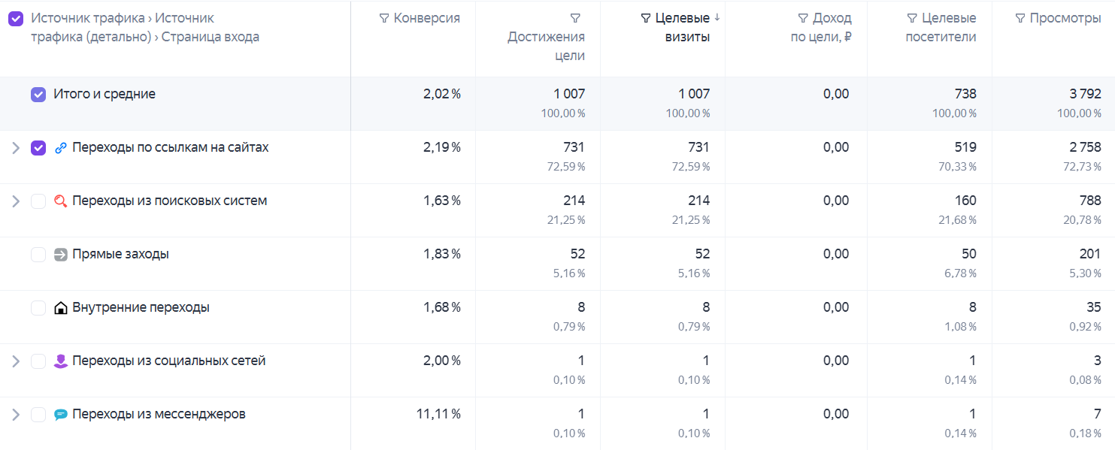Expand the Переходы из мессенджеров row

click(15, 415)
